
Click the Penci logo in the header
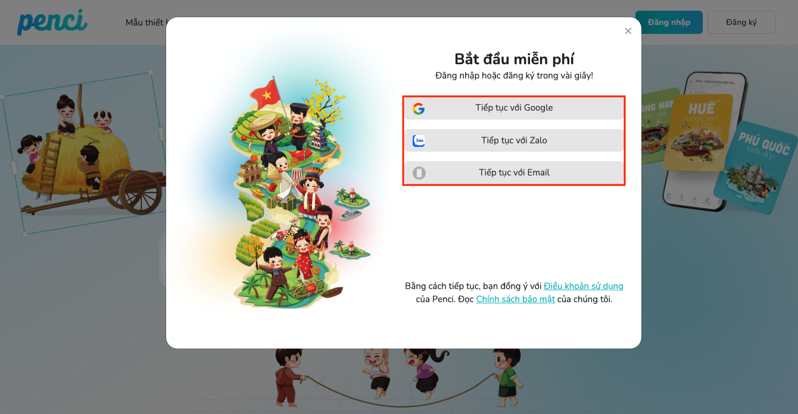[x=52, y=22]
